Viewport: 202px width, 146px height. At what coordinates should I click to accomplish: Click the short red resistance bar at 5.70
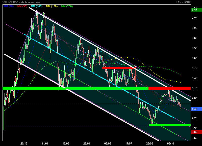click(119, 68)
